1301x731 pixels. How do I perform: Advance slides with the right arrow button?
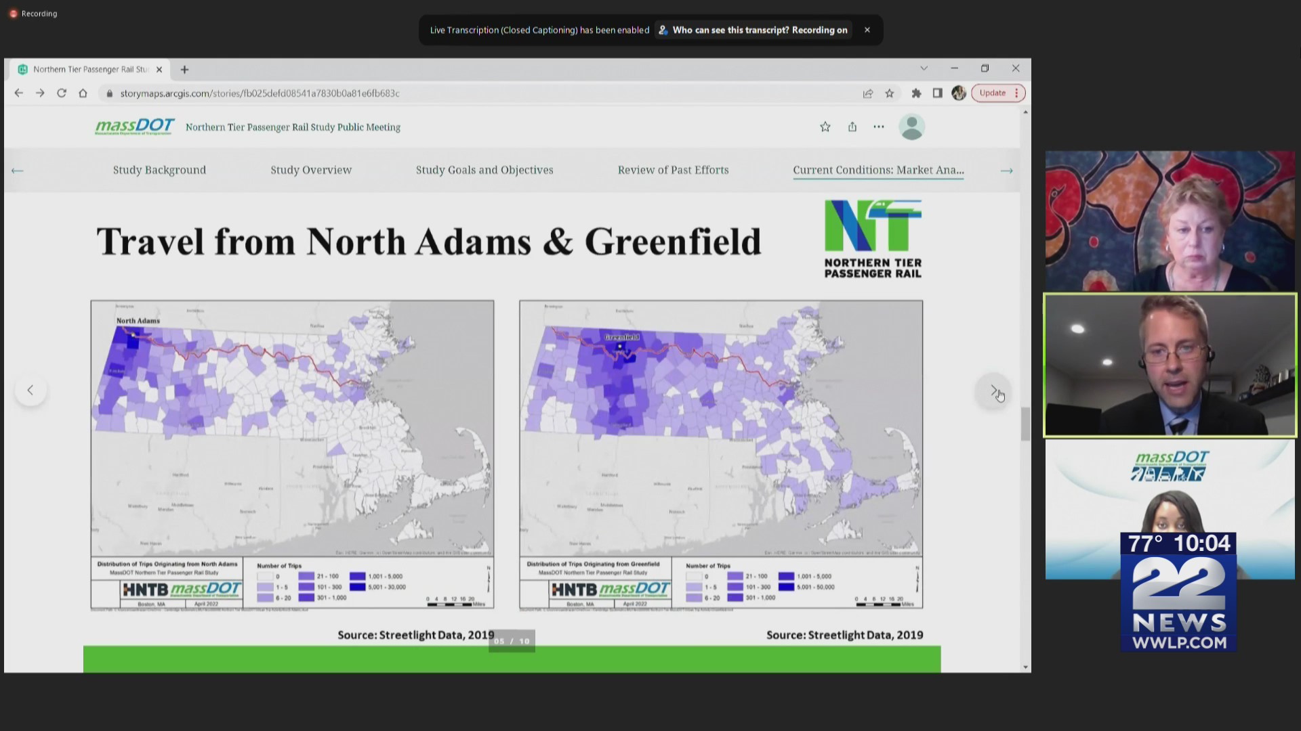[x=993, y=391]
